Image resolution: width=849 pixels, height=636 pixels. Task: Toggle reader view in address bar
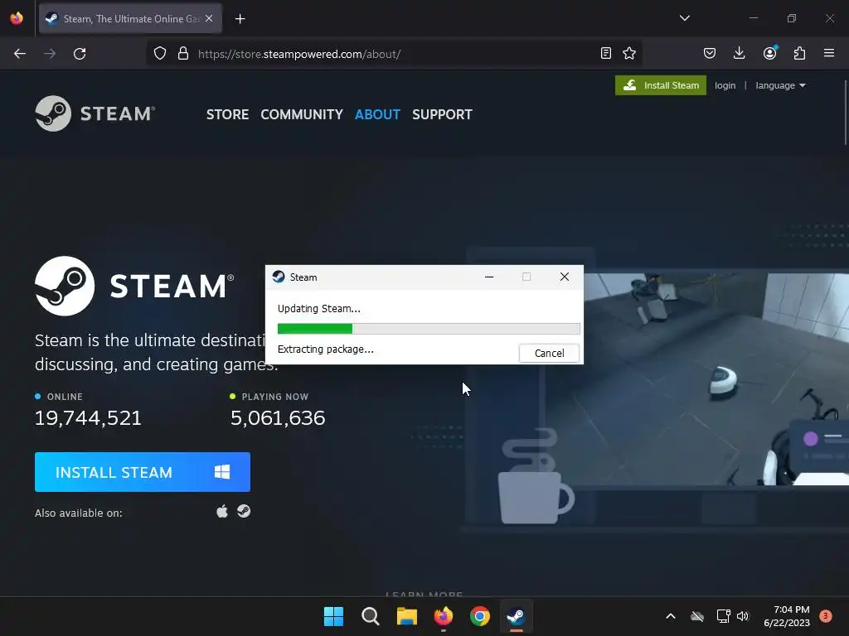(606, 53)
